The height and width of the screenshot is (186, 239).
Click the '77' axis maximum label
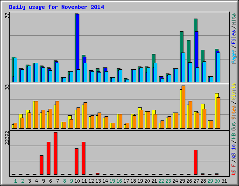7,15
